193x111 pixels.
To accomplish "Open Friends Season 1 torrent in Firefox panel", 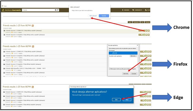I will pos(24,52).
